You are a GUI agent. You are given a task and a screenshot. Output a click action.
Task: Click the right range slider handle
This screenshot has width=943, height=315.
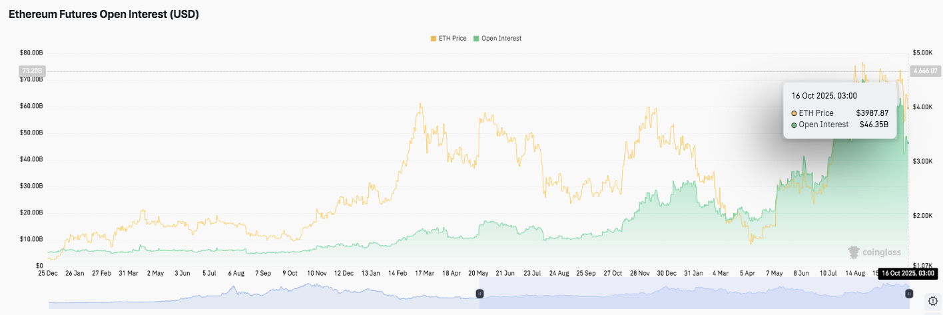click(x=908, y=294)
